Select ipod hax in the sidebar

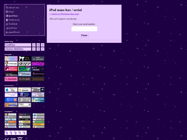click(x=12, y=16)
